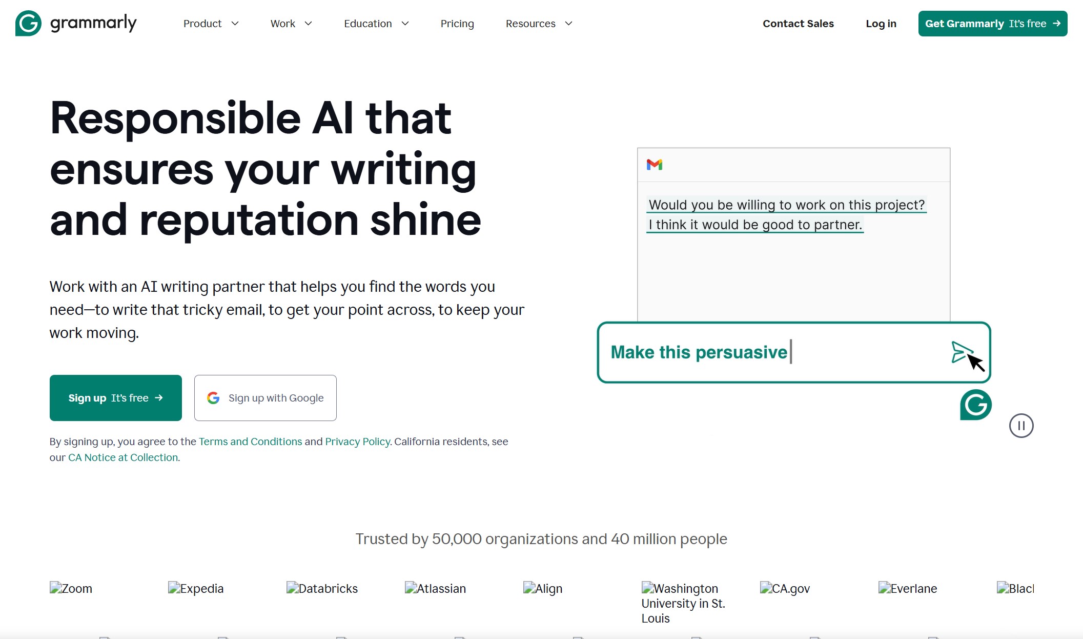
Task: Click the 'Get Grammarly It's free' button
Action: coord(991,24)
